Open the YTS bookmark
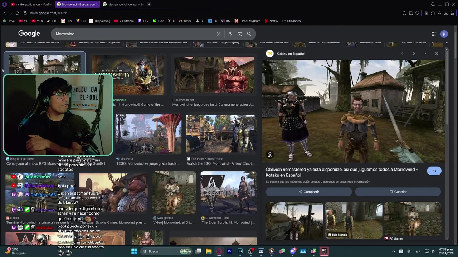This screenshot has height=257, width=458. click(x=37, y=21)
